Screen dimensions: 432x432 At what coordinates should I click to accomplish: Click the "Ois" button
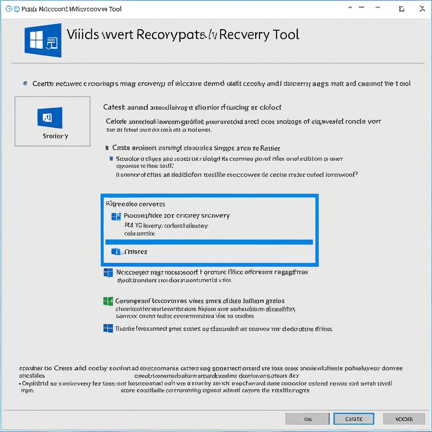(x=308, y=419)
